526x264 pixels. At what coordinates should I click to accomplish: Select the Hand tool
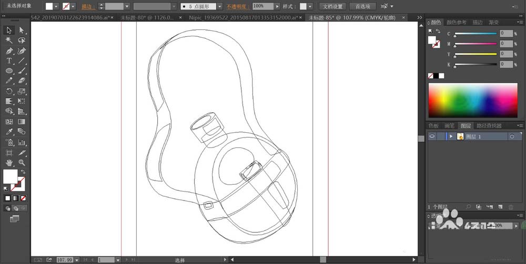click(x=9, y=163)
